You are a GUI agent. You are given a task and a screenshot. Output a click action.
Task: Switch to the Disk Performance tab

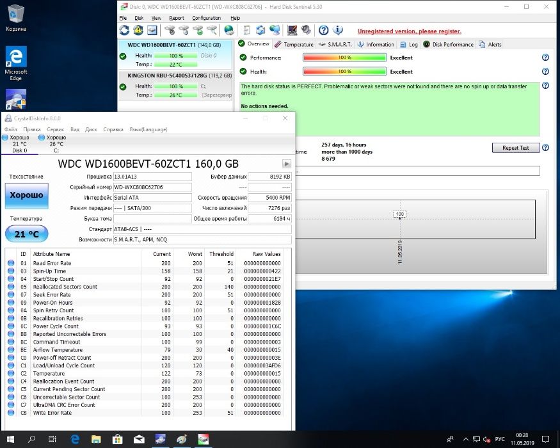tap(449, 44)
